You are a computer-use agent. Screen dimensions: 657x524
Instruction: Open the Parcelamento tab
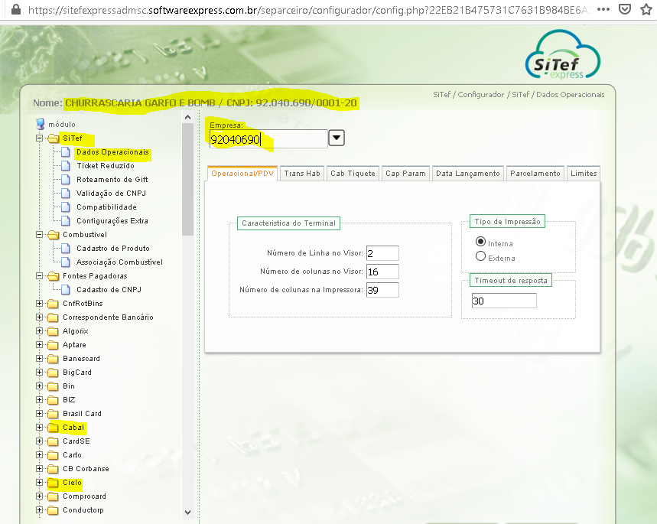click(535, 174)
